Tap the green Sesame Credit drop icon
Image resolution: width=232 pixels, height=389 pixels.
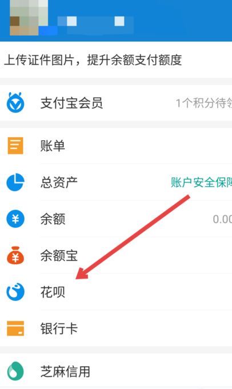click(x=15, y=371)
